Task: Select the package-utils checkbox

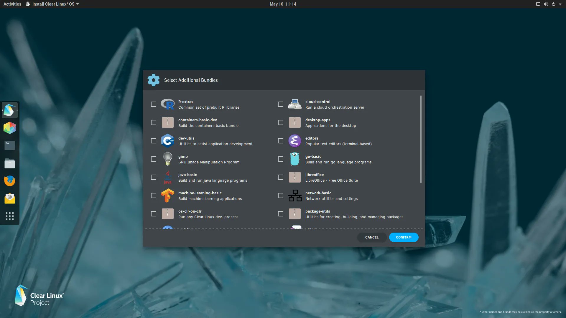Action: click(280, 214)
